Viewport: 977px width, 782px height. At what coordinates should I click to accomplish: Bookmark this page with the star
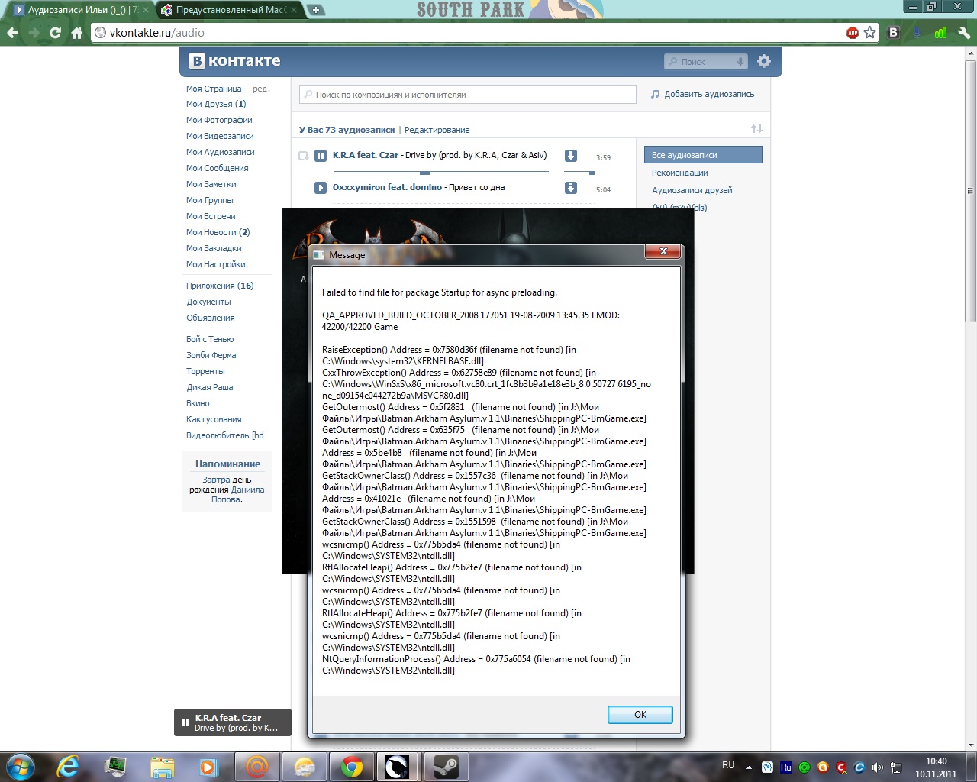869,33
